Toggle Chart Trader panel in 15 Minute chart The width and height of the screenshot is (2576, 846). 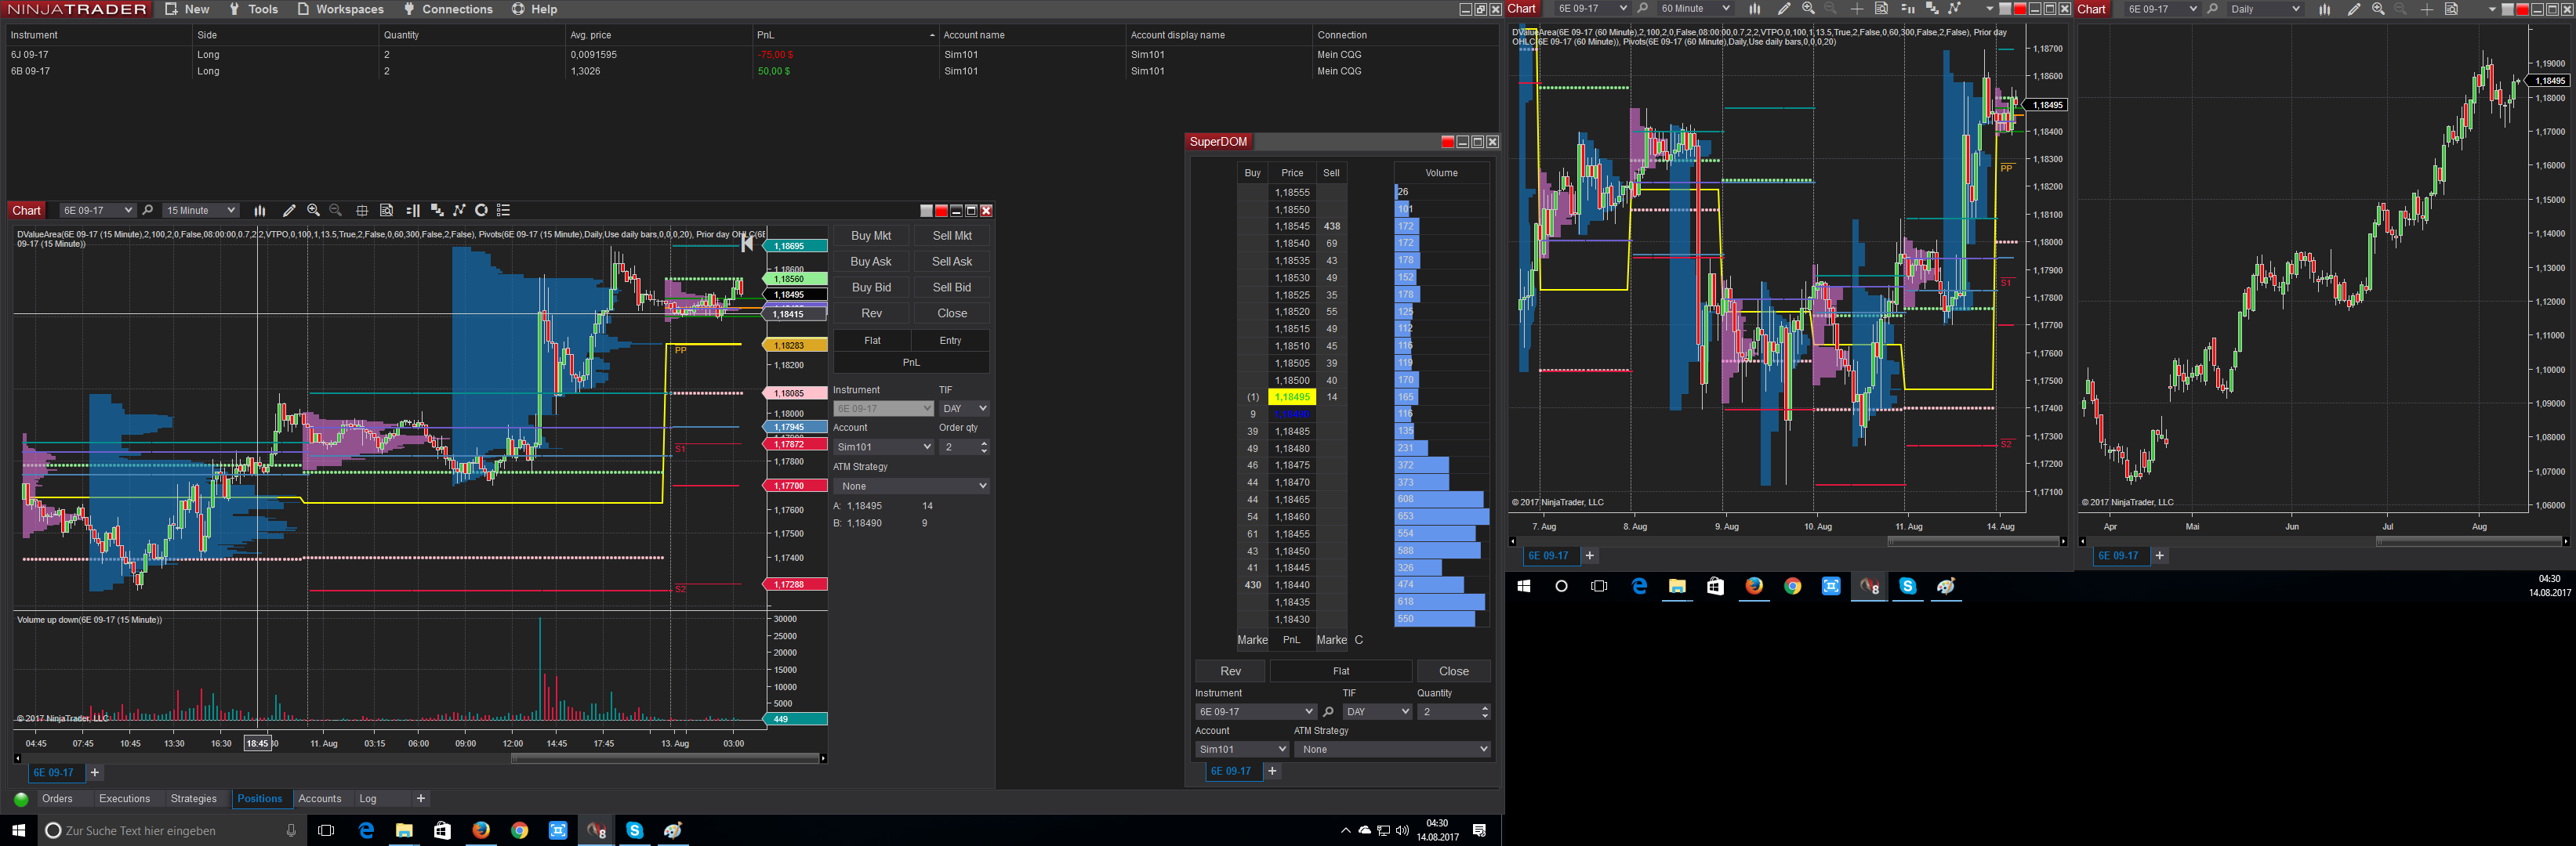pos(413,211)
